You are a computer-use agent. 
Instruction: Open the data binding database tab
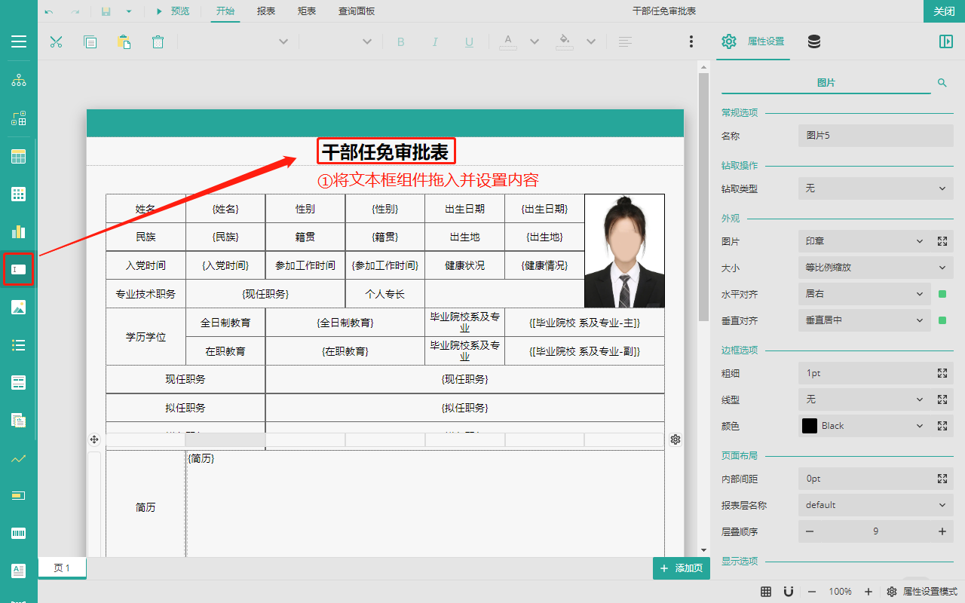point(814,42)
